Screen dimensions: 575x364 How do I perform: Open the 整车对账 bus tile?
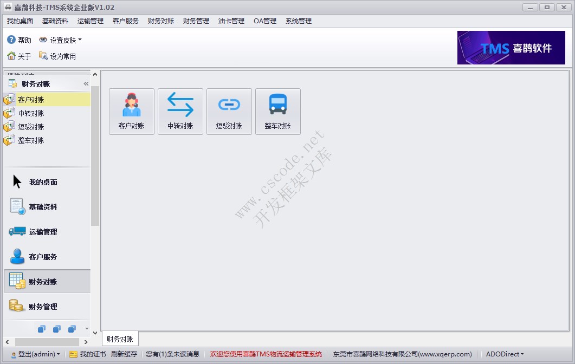277,112
